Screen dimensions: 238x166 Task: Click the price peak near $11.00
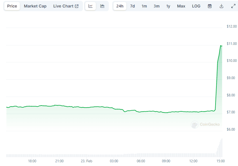coord(221,45)
